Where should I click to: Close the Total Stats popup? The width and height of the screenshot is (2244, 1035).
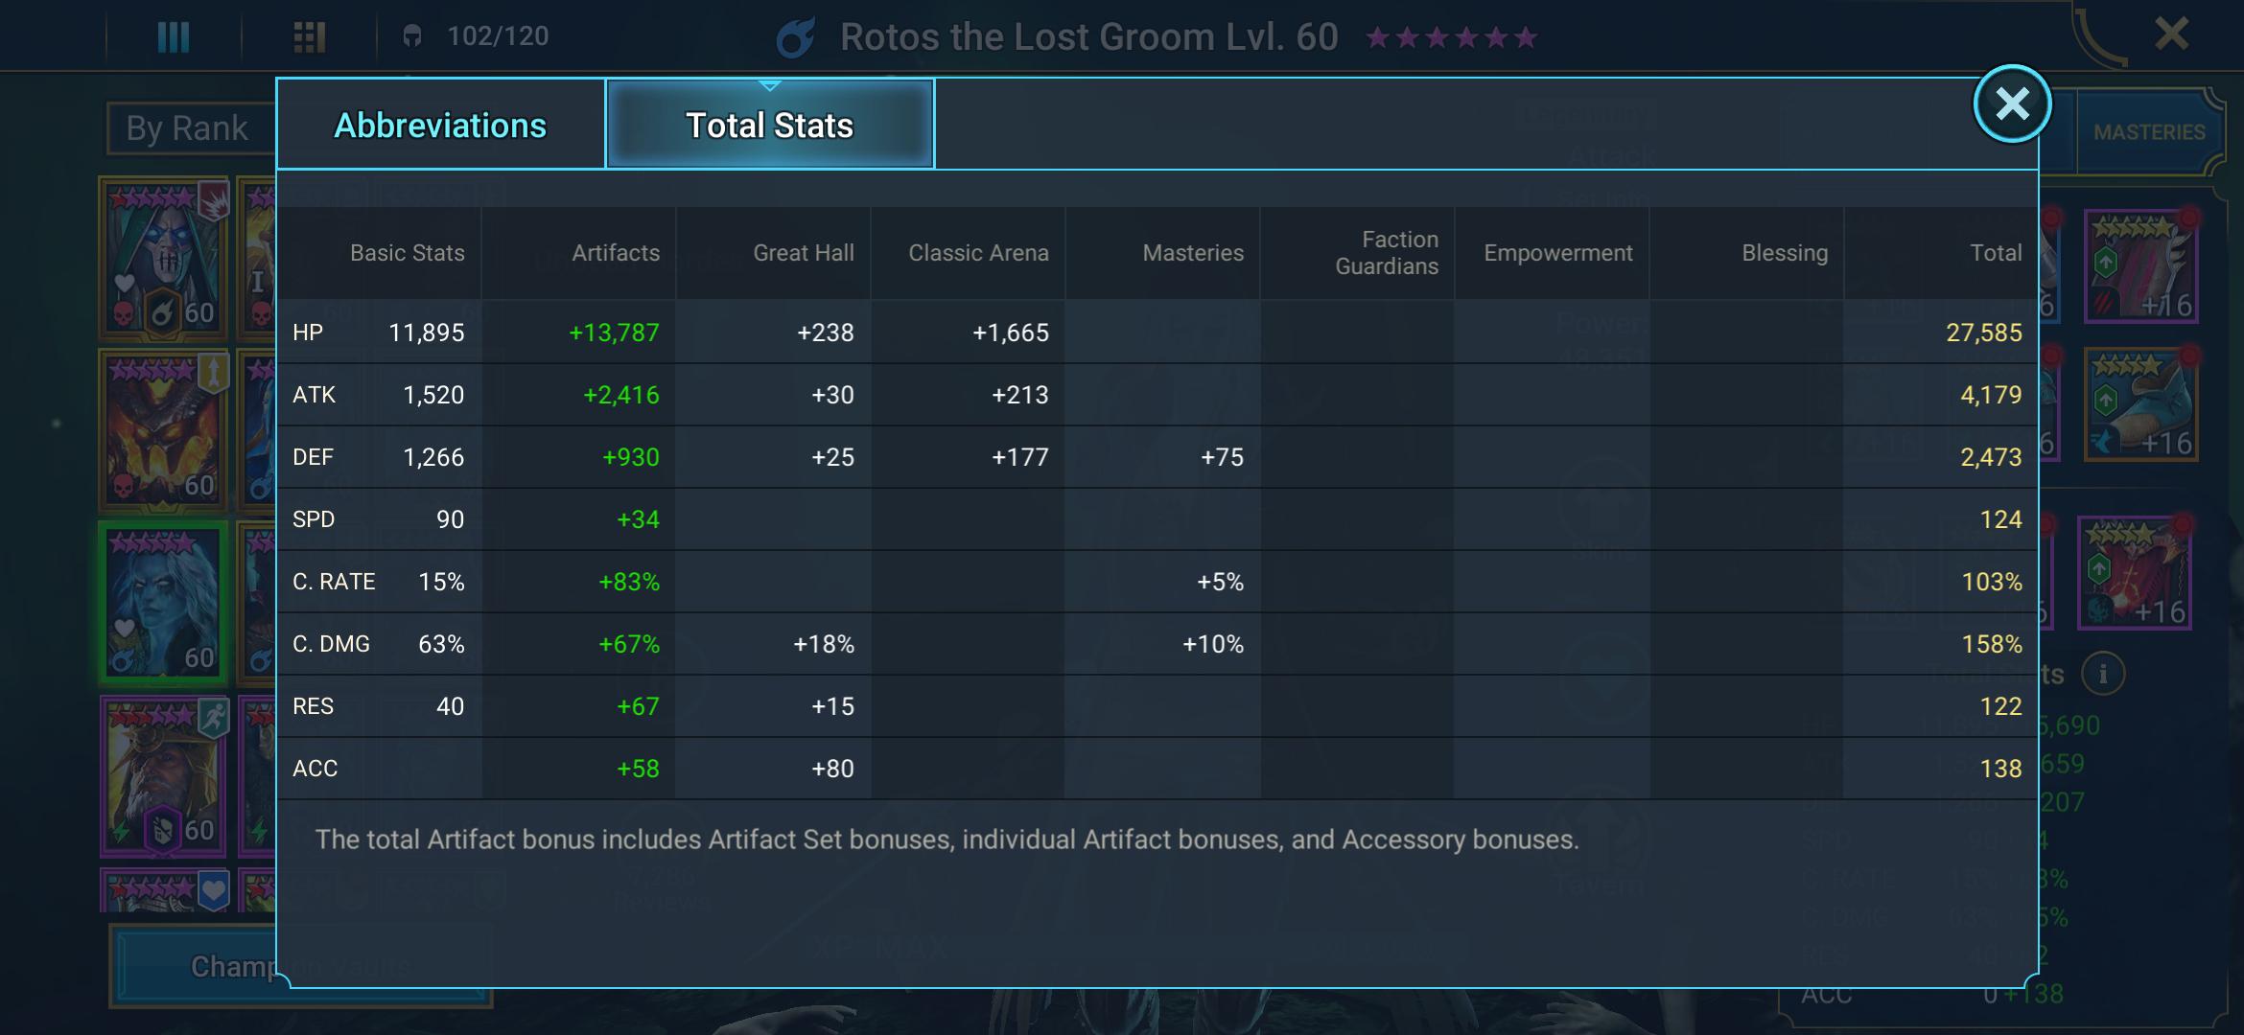(2011, 105)
